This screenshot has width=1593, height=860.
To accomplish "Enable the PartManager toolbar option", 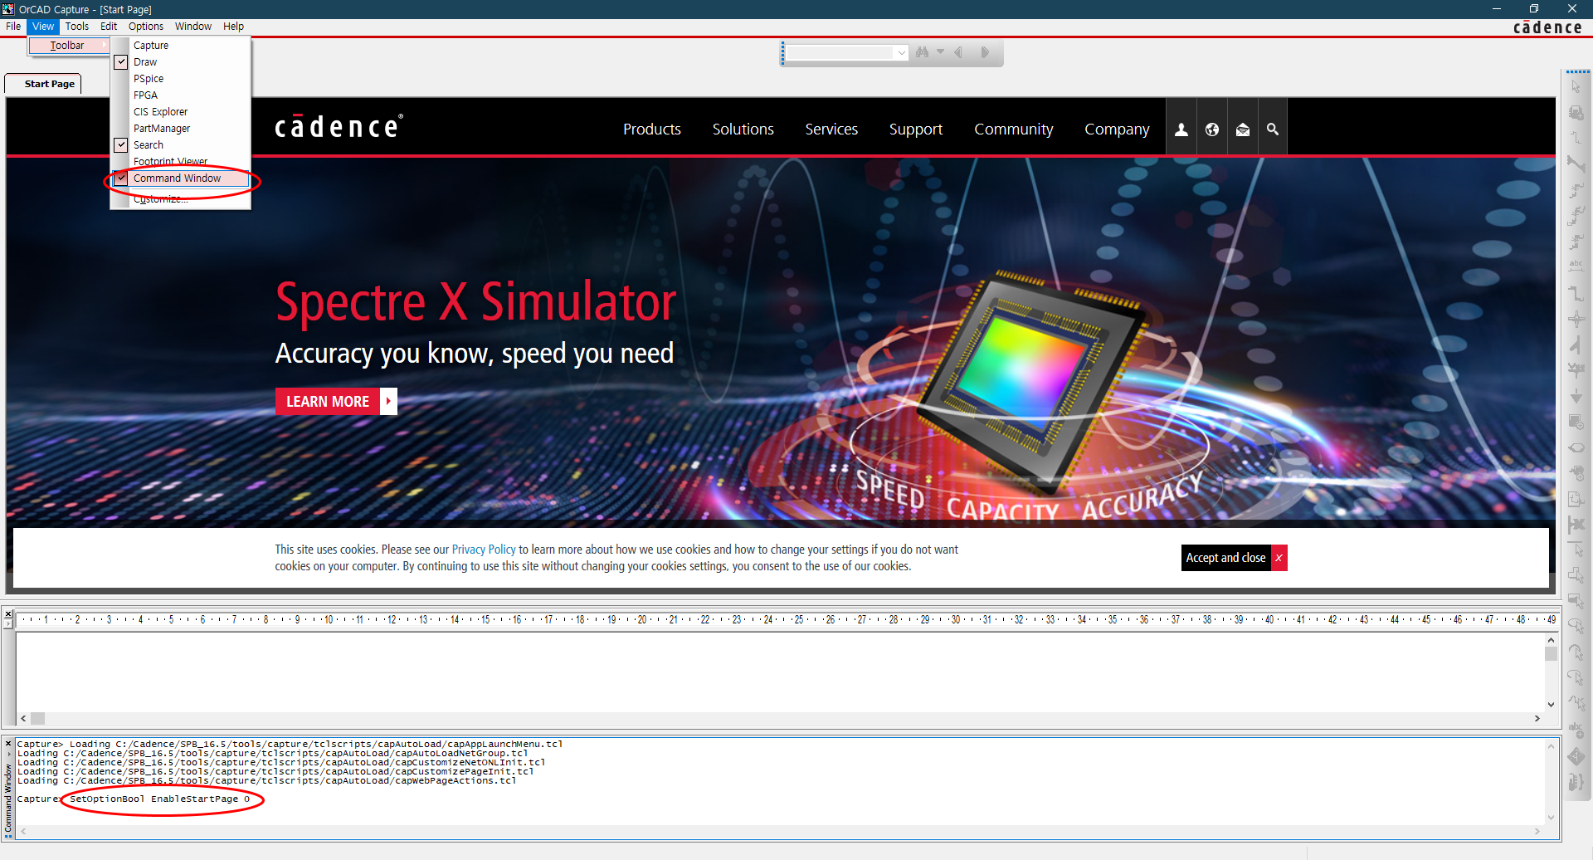I will 180,129.
